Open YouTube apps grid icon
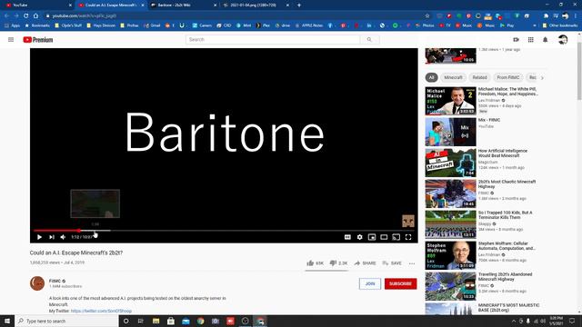The image size is (582, 327). click(x=531, y=40)
